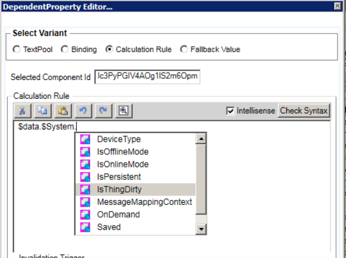Close the DependentProperty Editor window
The height and width of the screenshot is (258, 346).
338,6
